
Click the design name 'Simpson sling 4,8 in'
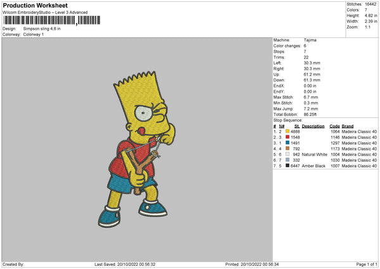(42, 29)
